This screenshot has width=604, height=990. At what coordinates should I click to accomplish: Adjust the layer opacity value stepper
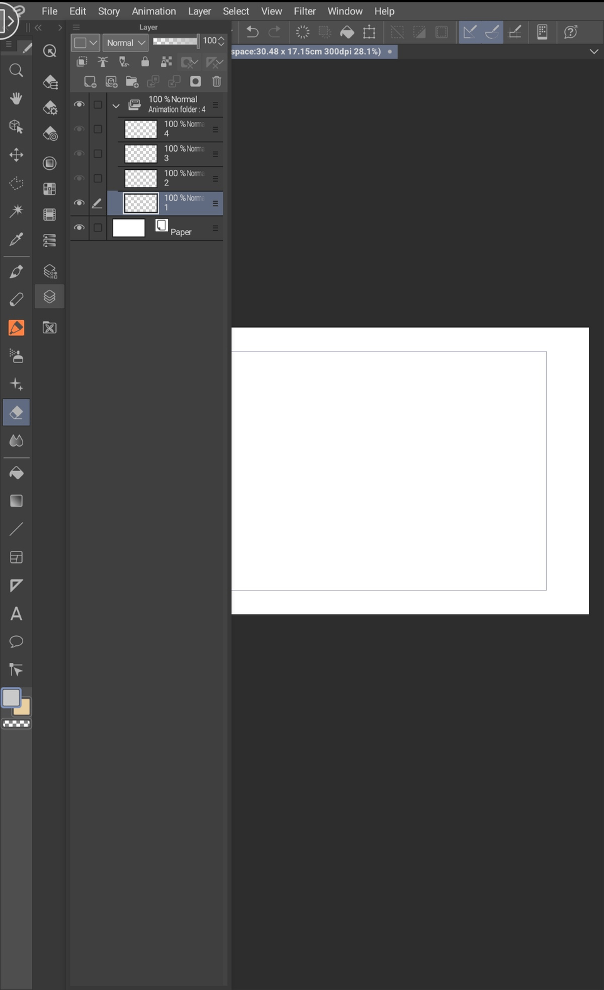coord(221,41)
